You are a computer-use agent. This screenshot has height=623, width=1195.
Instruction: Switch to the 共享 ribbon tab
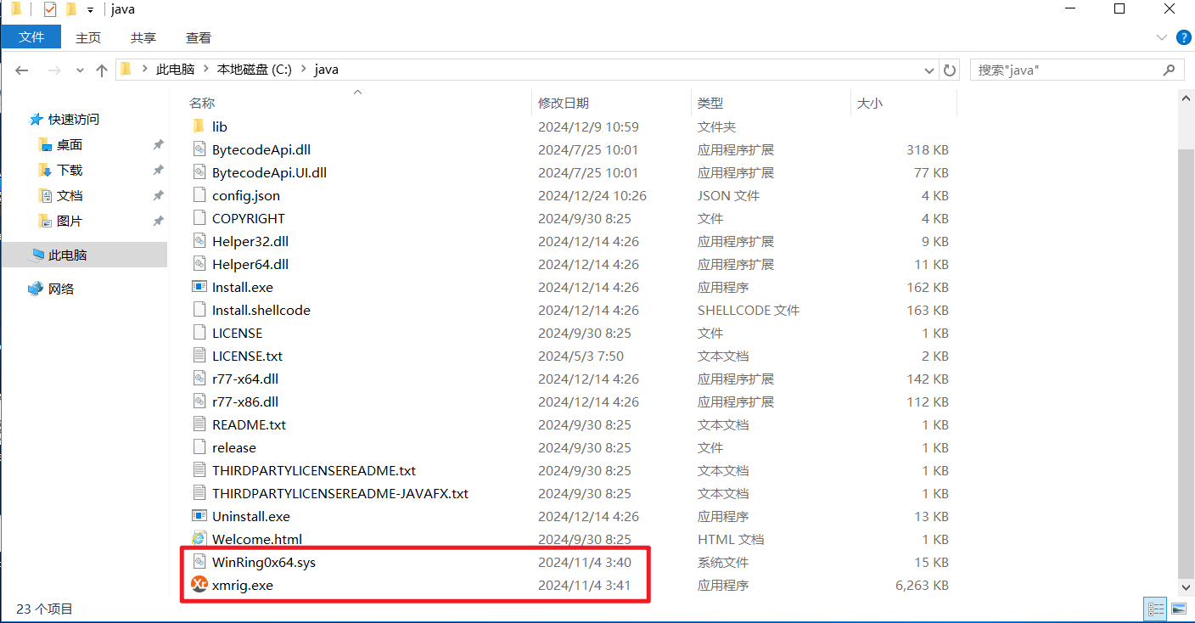click(143, 38)
